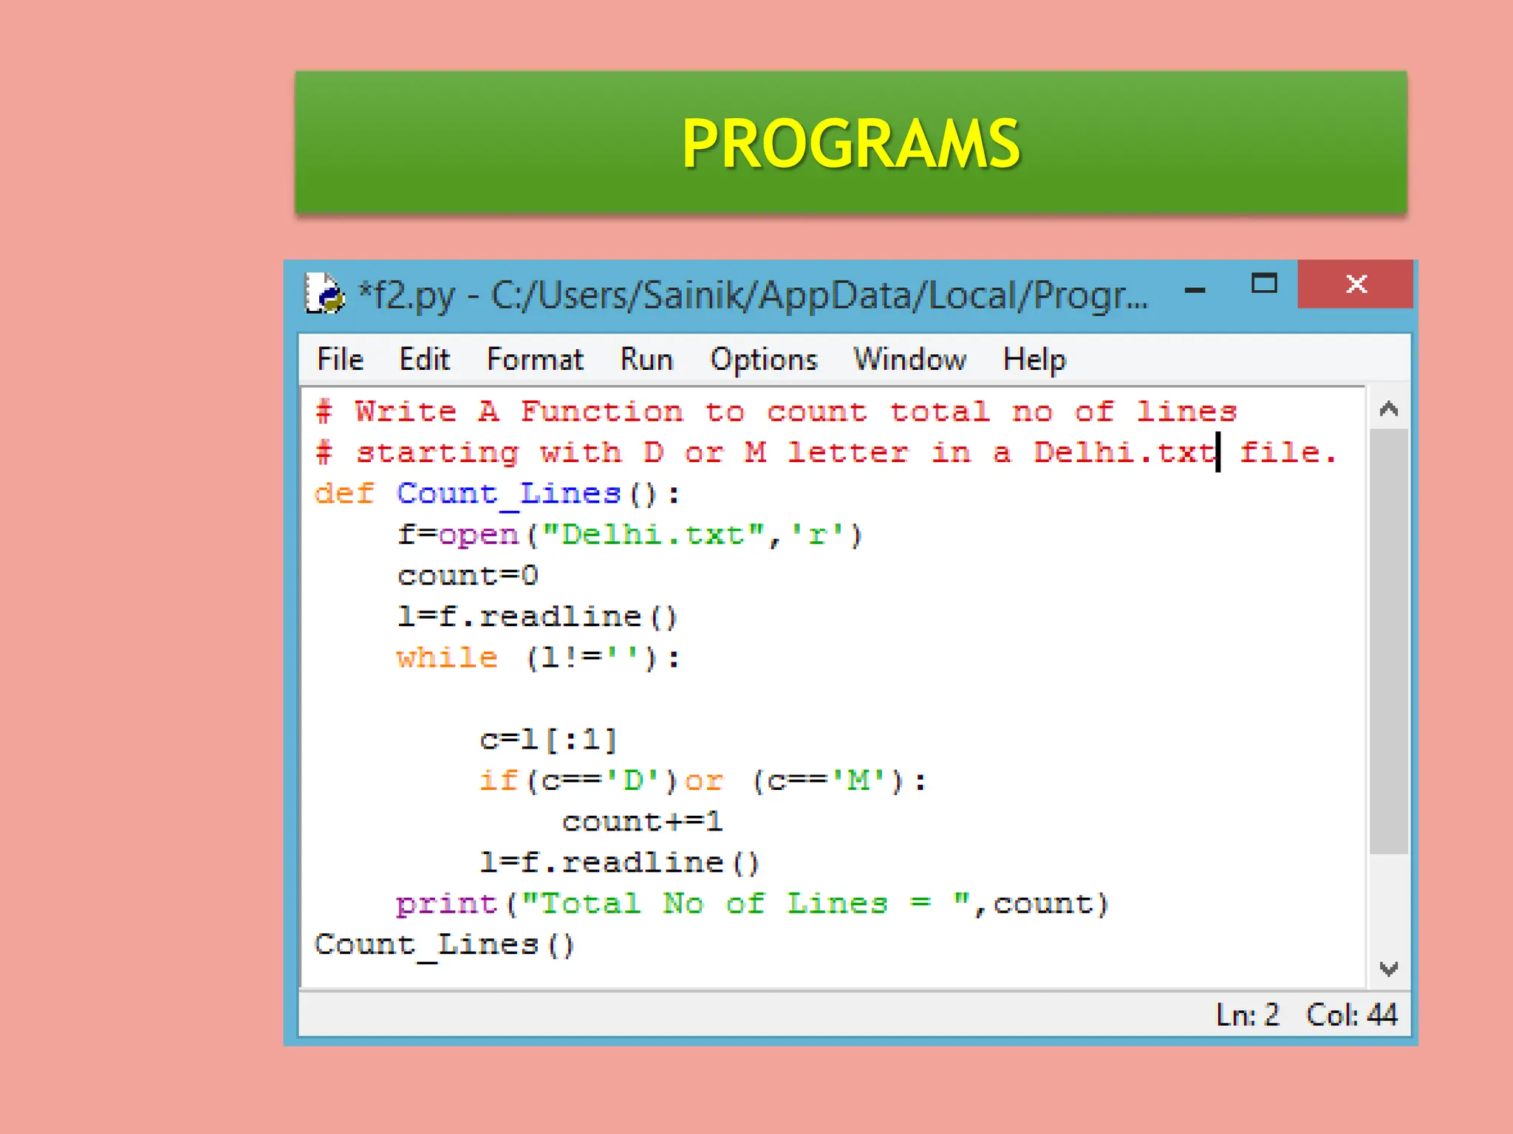Click the comment line '# starting with D or M letter'
The width and height of the screenshot is (1513, 1134).
click(x=826, y=453)
